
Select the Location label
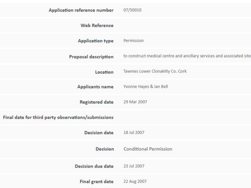click(104, 72)
